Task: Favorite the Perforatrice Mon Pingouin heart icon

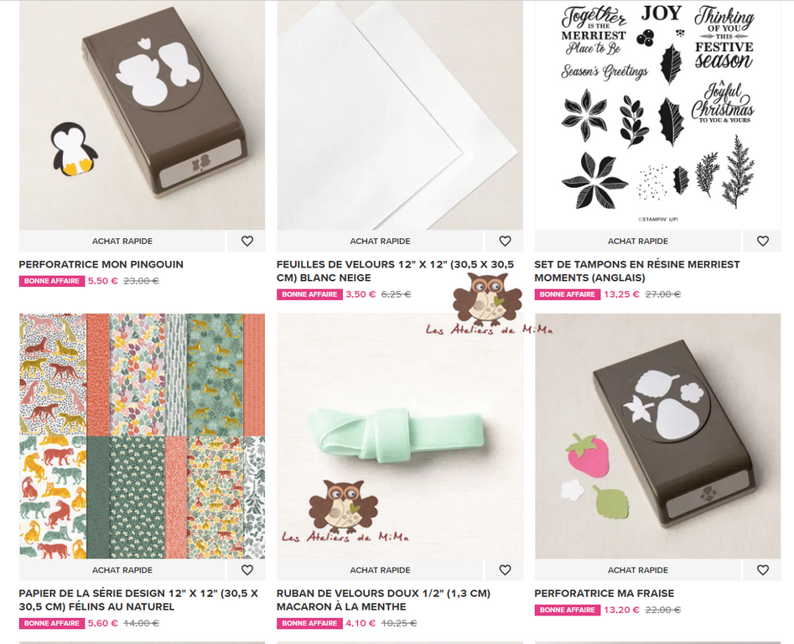Action: (x=247, y=241)
